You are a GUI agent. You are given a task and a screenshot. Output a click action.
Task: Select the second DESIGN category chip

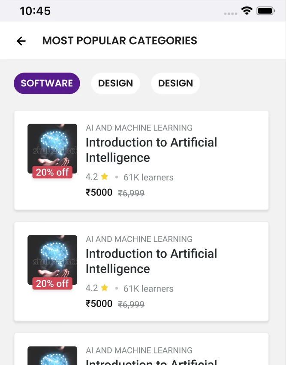(175, 83)
